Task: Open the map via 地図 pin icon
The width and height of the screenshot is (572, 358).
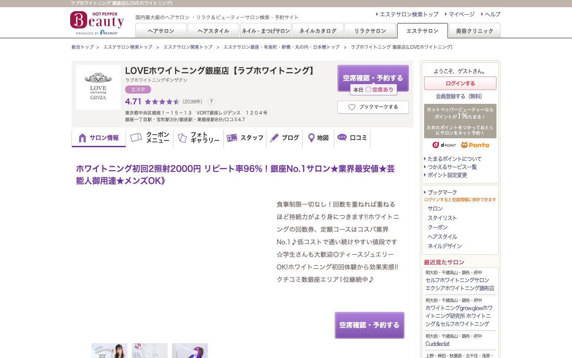Action: tap(311, 138)
